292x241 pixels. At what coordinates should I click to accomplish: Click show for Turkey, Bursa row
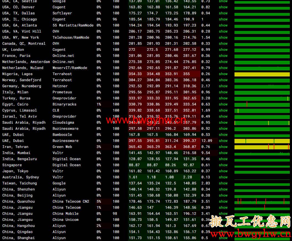[x=223, y=98]
